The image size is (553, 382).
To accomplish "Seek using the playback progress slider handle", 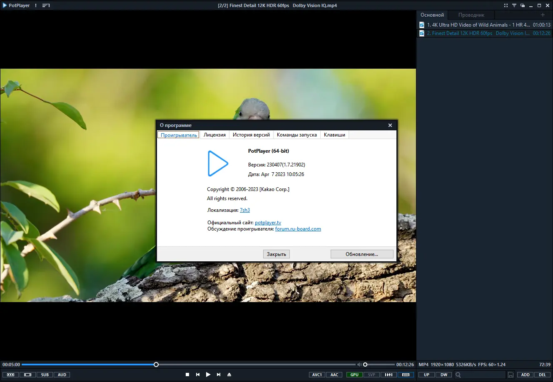I will 156,365.
